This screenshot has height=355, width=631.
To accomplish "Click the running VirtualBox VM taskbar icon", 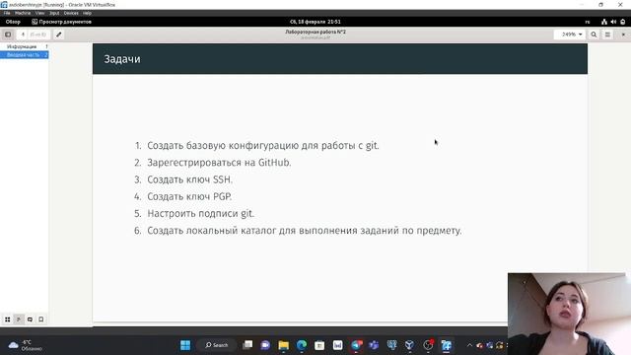I will point(446,345).
